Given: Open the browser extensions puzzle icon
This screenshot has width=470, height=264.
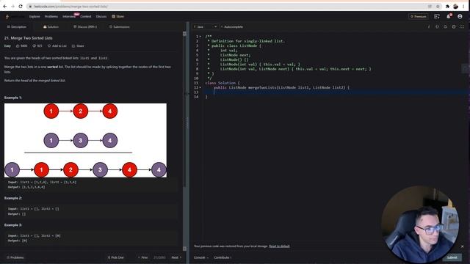Looking at the screenshot, I should 447,7.
